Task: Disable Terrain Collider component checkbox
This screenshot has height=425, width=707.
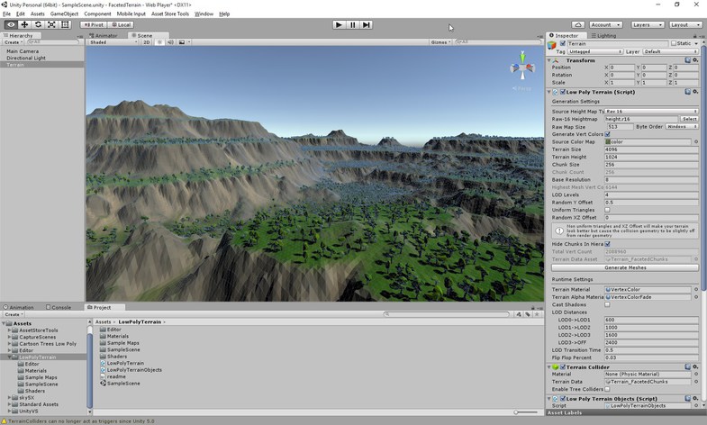Action: 563,366
